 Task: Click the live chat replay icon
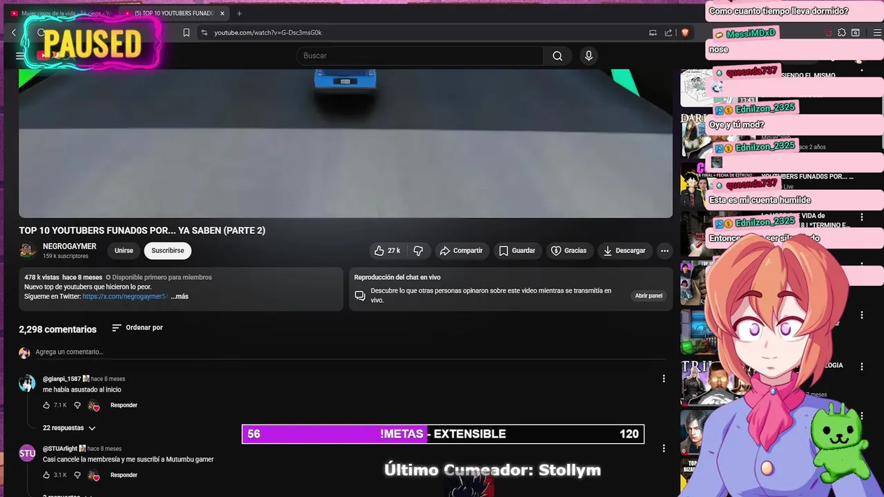(x=360, y=295)
